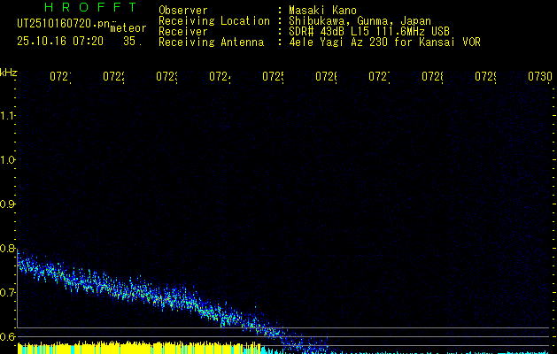Click the Receiving Antenna label
Viewport: 557px width, 354px height.
[211, 42]
